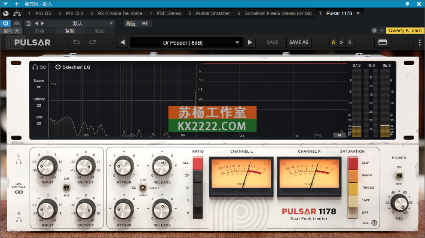Open the three-dot plugin menu
The width and height of the screenshot is (425, 238).
point(419,42)
